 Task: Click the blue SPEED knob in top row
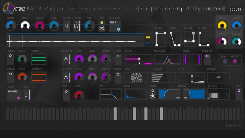click(54, 25)
